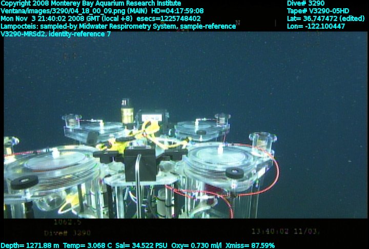The image size is (369, 249).
Task: Click the Depth= 1271.88 m reading
Action: coord(30,245)
